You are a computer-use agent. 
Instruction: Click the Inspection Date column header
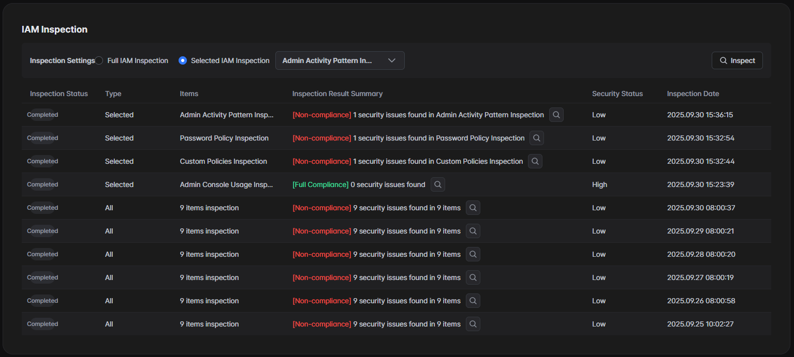(693, 94)
